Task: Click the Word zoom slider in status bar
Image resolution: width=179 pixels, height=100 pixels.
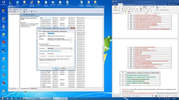Action: 168,96
